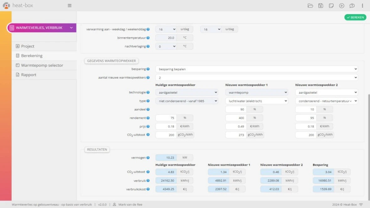This screenshot has height=208, width=370.
Task: Open aantal nieuwe warmteopwekkers dropdown
Action: click(x=256, y=78)
